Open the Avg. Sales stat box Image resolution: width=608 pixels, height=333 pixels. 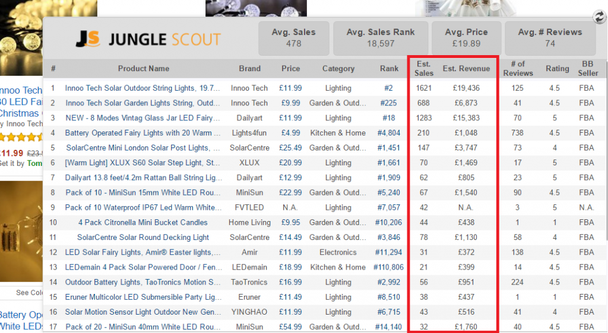click(x=293, y=38)
